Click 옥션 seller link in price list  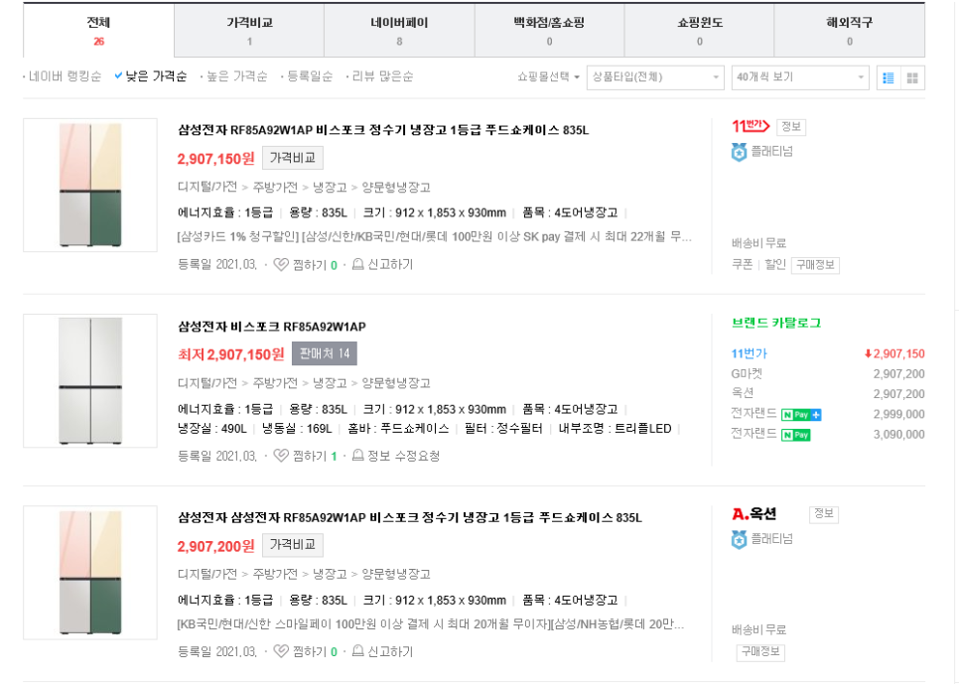(x=743, y=393)
